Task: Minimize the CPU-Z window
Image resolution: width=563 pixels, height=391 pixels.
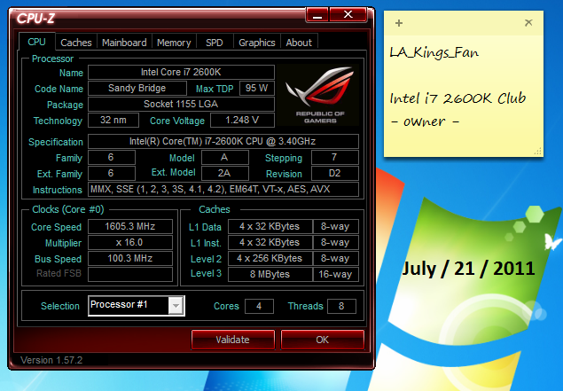Action: coord(317,15)
